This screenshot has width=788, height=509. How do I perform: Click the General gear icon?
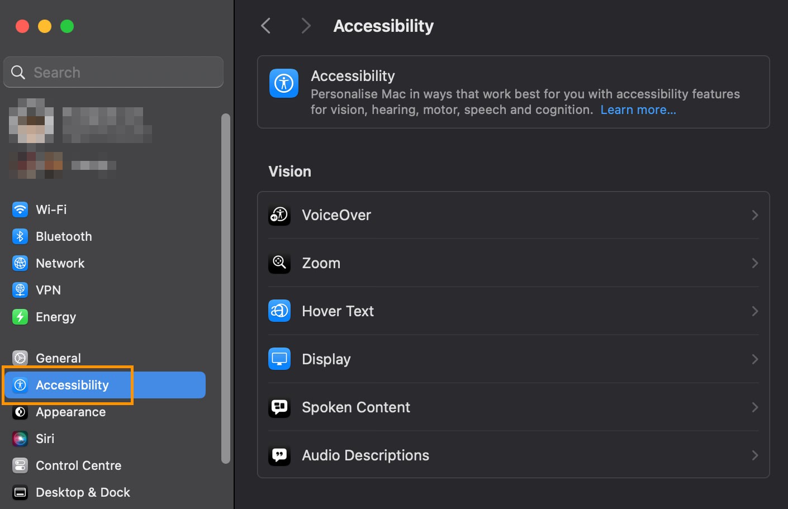(x=20, y=358)
